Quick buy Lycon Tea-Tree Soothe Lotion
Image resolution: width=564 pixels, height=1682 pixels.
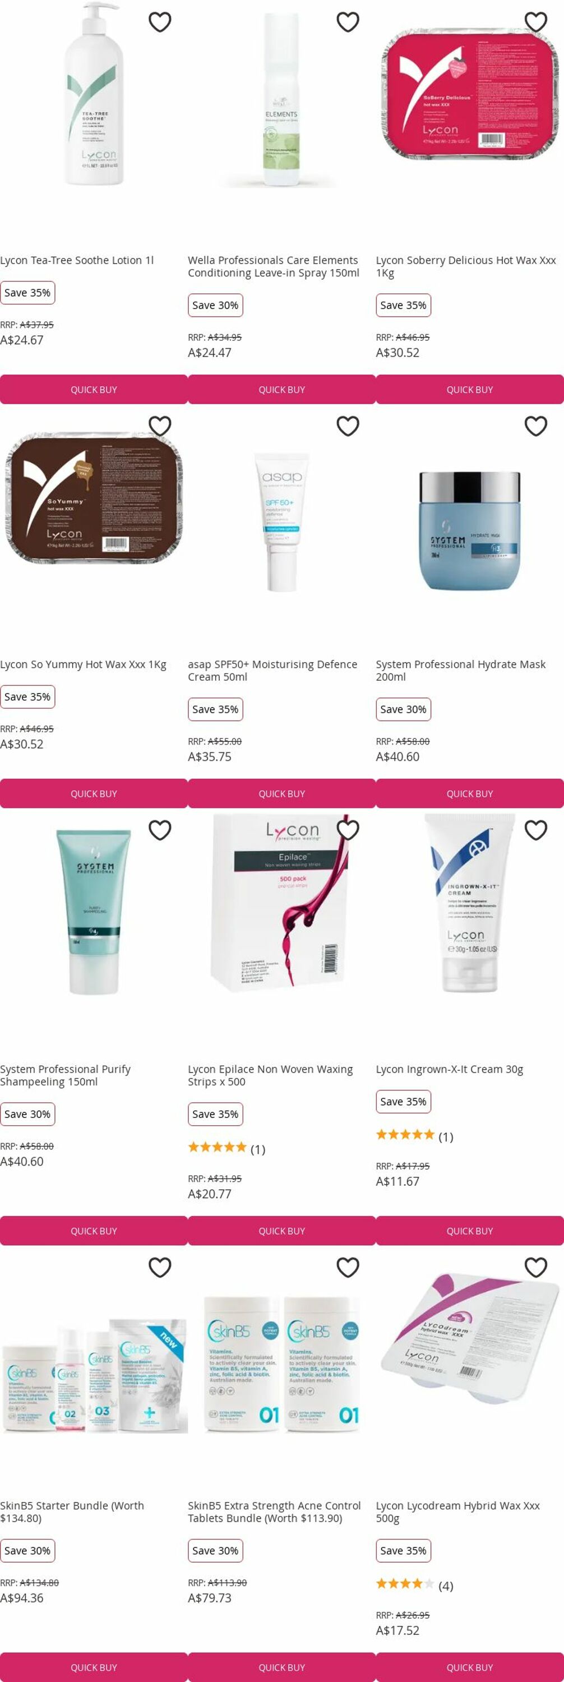point(94,389)
